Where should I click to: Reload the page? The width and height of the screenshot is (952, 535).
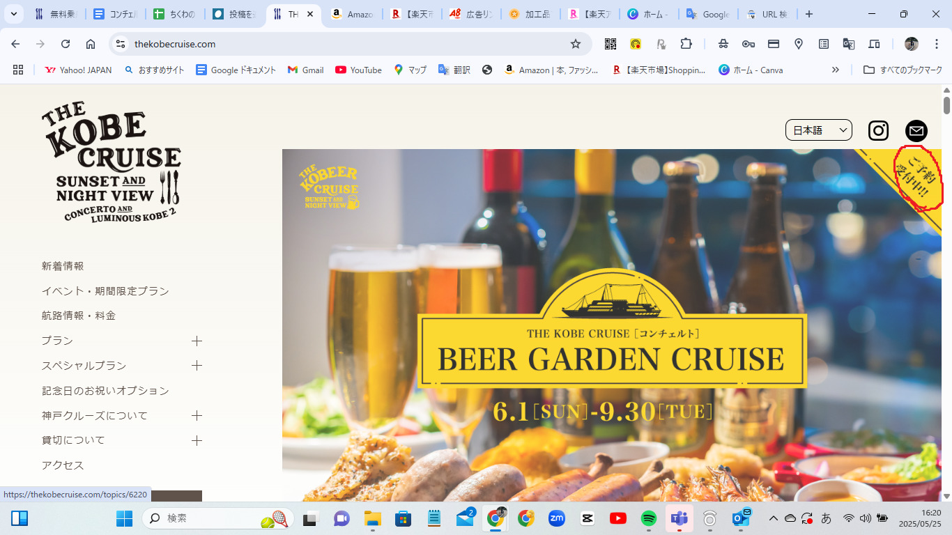66,44
